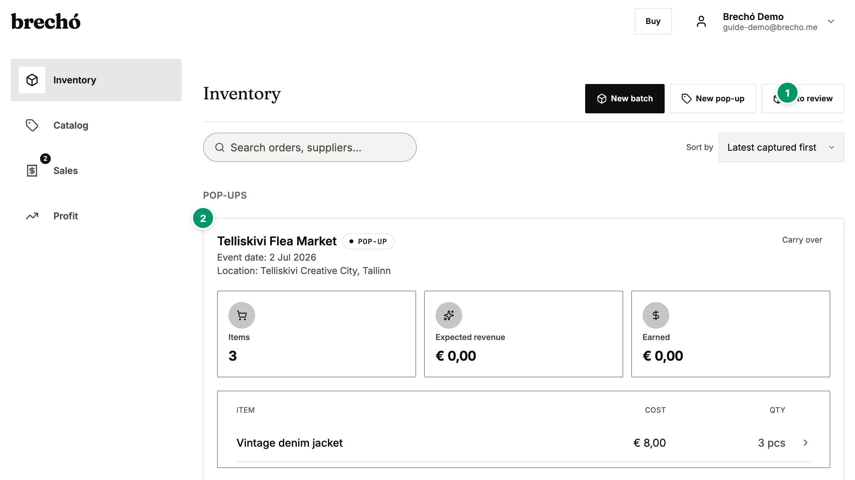The width and height of the screenshot is (855, 480).
Task: Create a New batch
Action: [x=625, y=99]
